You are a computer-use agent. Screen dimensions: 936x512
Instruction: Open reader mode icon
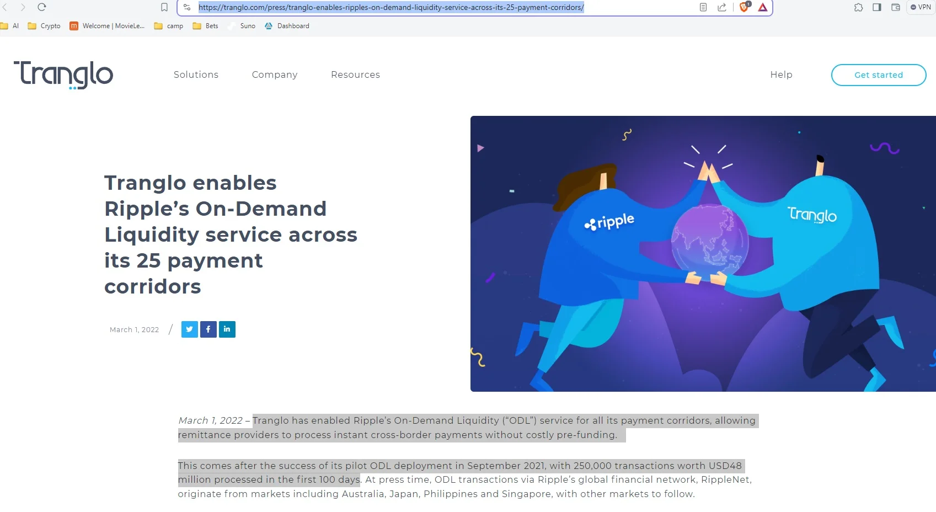pos(703,7)
